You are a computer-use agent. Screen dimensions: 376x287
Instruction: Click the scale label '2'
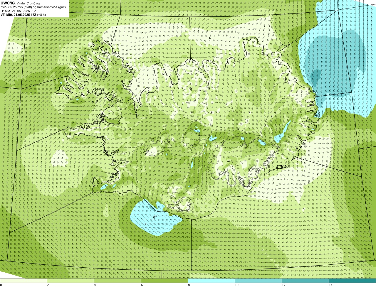pyautogui.click(x=48, y=285)
